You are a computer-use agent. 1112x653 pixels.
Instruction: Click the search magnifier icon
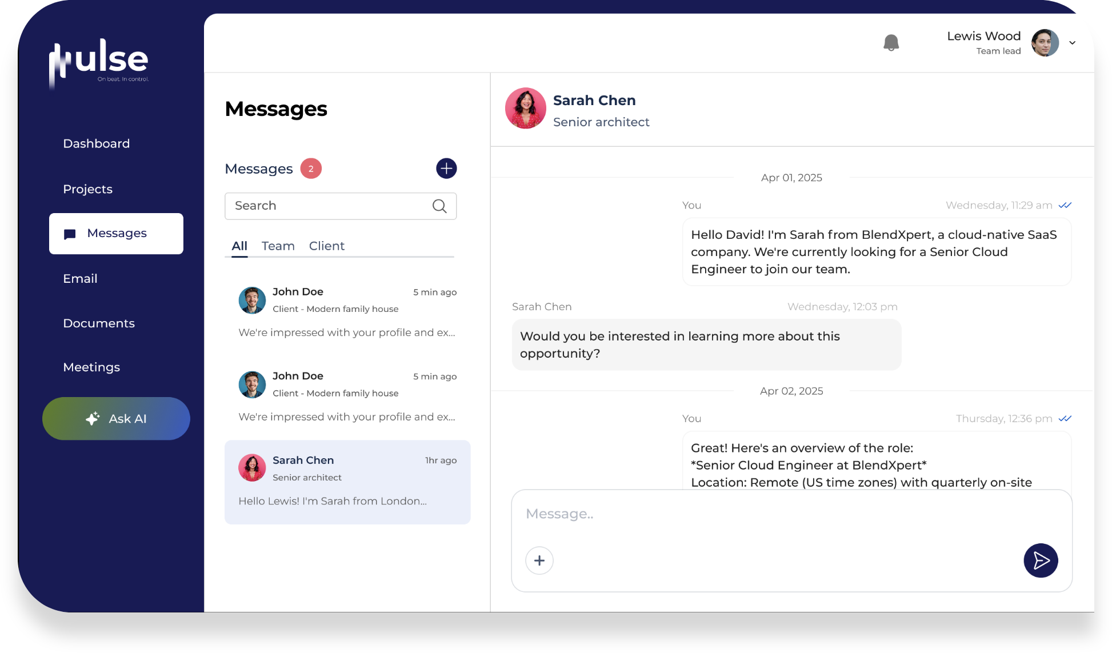[x=439, y=206]
